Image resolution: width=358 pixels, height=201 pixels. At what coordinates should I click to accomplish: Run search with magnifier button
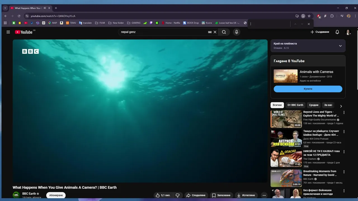click(x=224, y=32)
